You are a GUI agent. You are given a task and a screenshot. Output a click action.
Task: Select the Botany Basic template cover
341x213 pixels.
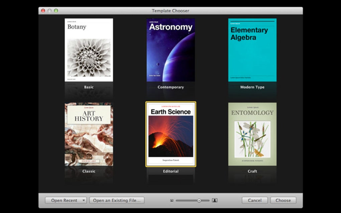pos(89,50)
